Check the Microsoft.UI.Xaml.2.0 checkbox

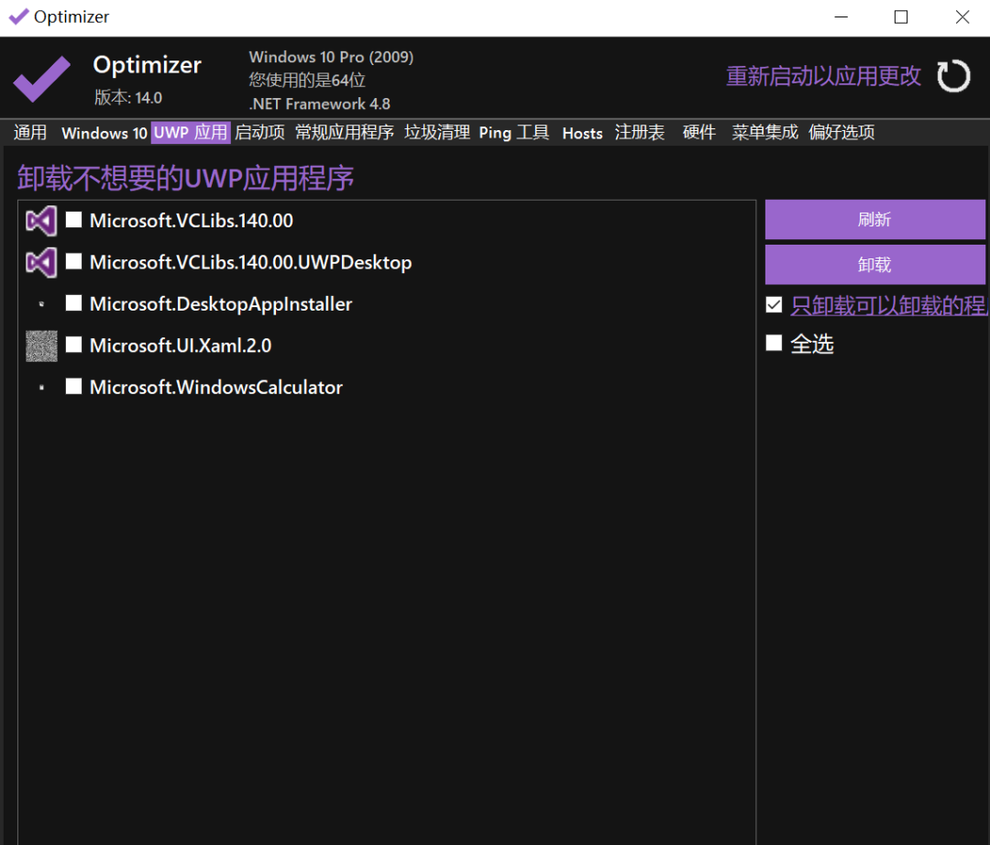74,345
